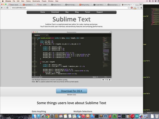Click the Version 2.0.2 text
This screenshot has height=119, width=159.
(x=71, y=95)
